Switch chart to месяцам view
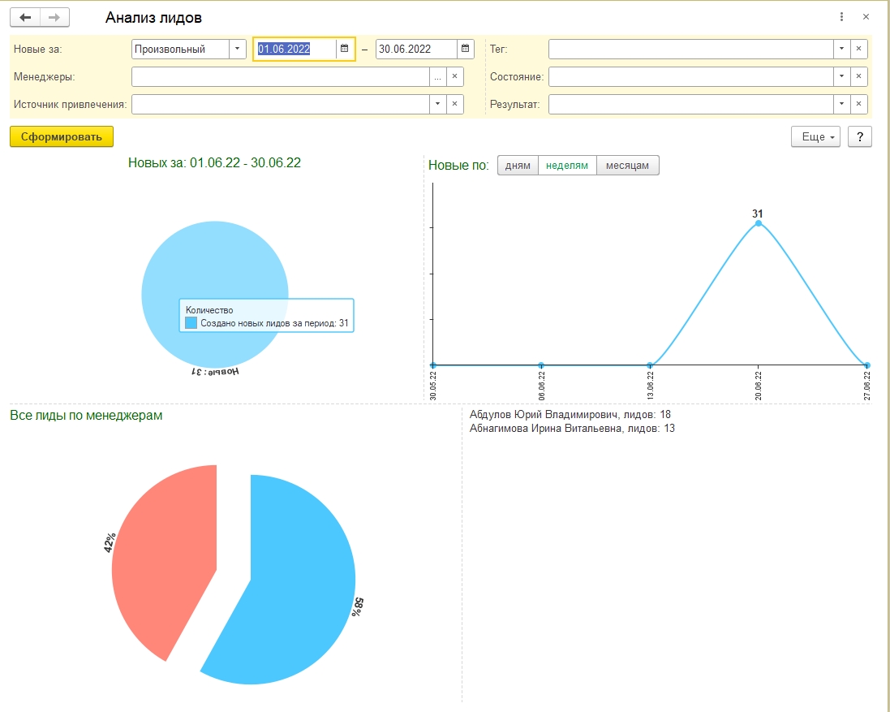The height and width of the screenshot is (712, 890). (x=627, y=166)
